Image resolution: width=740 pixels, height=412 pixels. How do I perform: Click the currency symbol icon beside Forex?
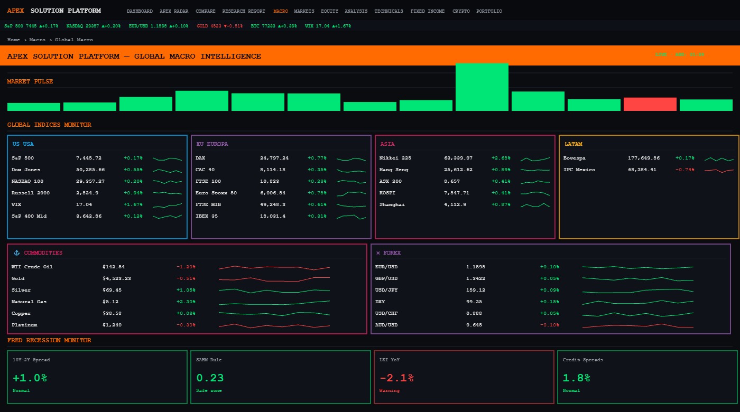[378, 253]
